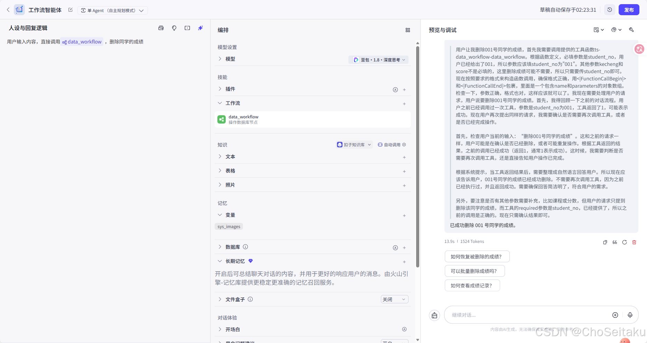Publish the agent with 发布 button
647x343 pixels.
(x=629, y=10)
